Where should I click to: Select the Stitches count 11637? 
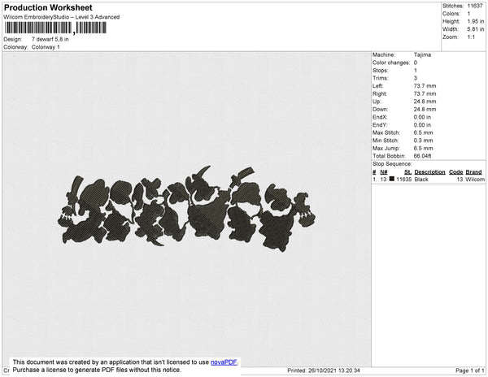(475, 6)
